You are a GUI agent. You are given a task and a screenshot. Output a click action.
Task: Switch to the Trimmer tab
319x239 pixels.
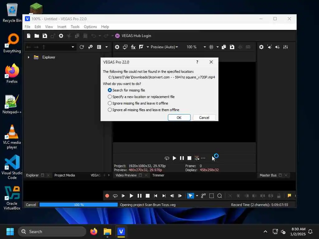158,175
